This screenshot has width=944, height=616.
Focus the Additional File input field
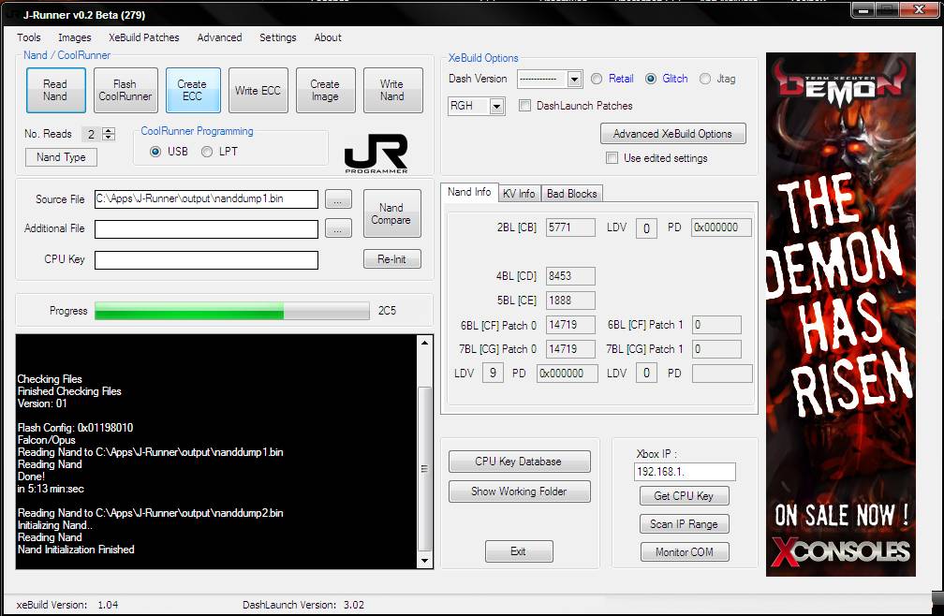click(206, 228)
